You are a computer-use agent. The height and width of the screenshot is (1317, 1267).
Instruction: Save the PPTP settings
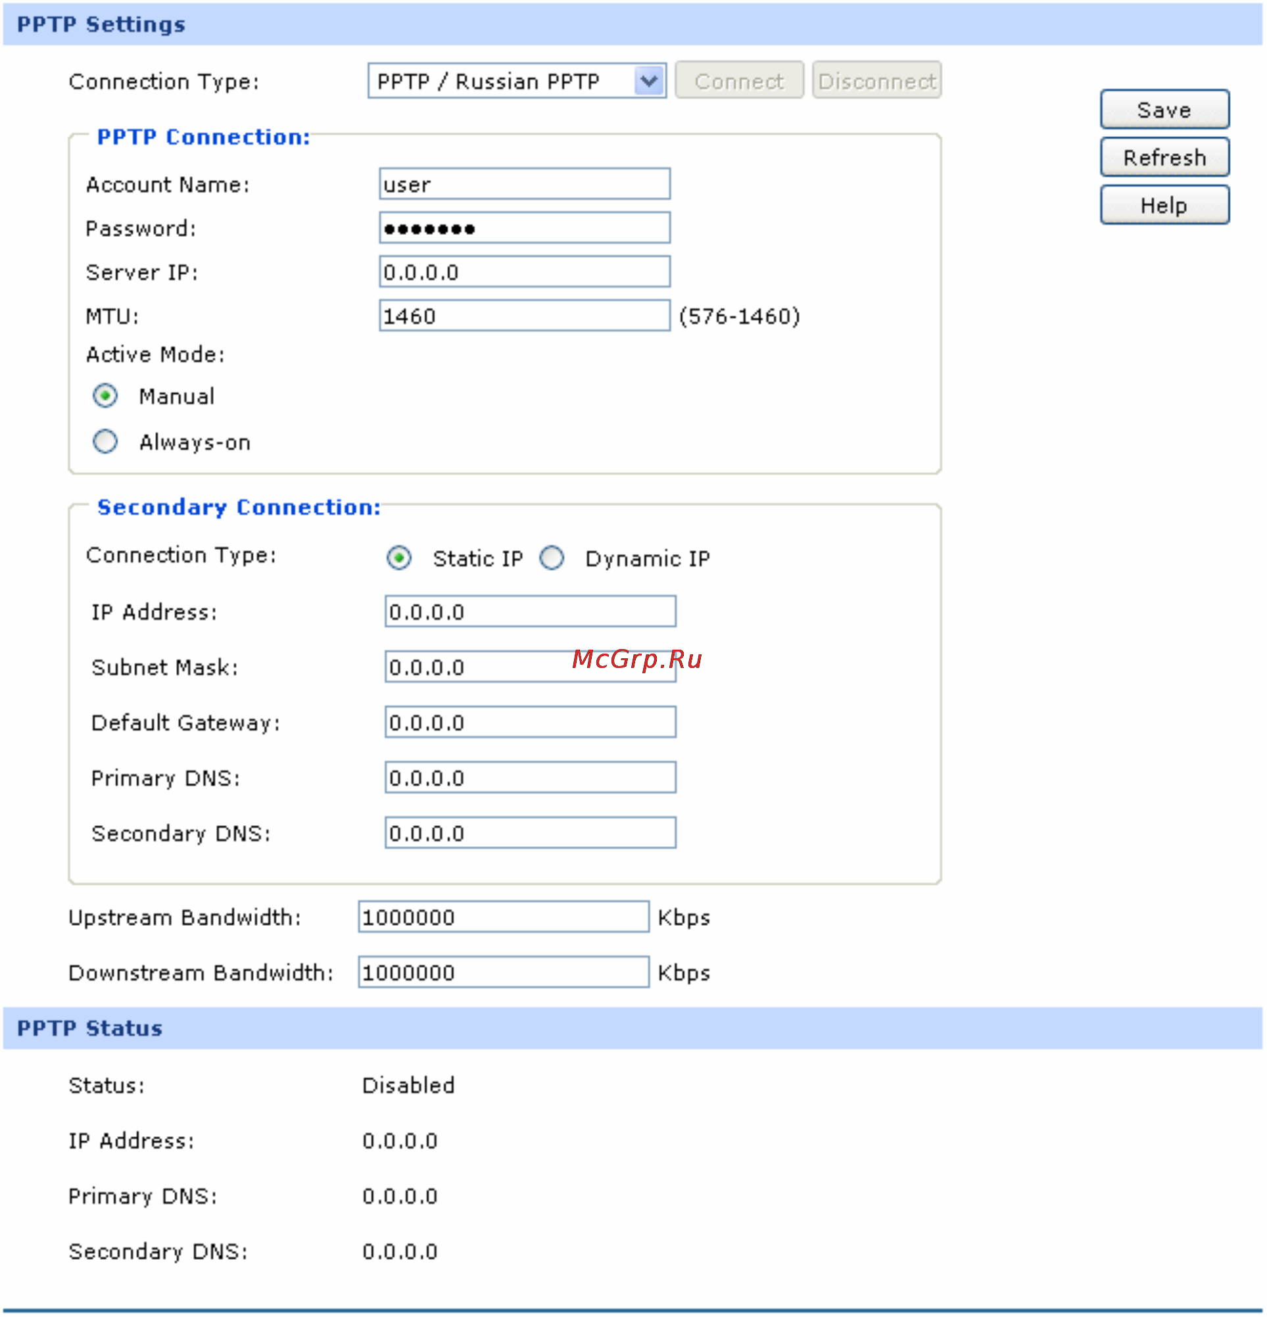point(1164,110)
